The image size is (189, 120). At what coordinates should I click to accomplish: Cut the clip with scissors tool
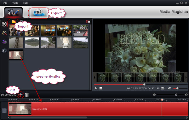[x=20, y=95]
